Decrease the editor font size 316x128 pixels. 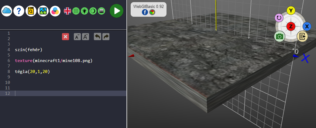pyautogui.click(x=77, y=37)
